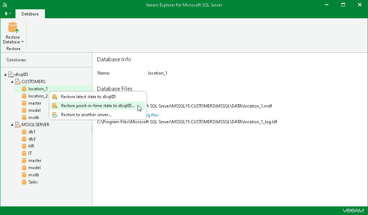Viewport: 368px width, 215px height.
Task: Click the Restore to another server icon
Action: 55,115
